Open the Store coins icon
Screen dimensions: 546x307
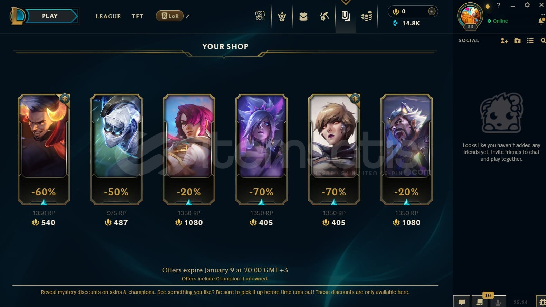point(367,16)
